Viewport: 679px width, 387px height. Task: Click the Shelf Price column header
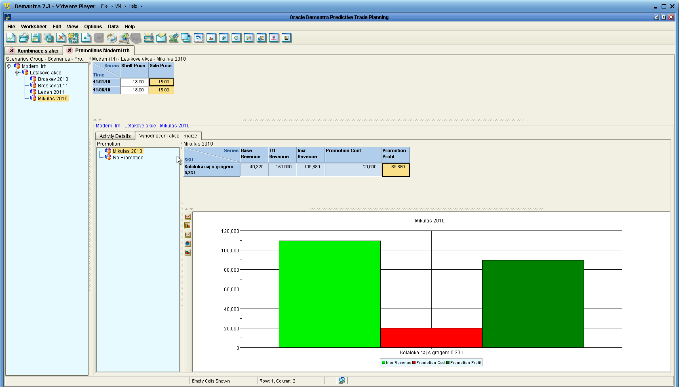[135, 70]
